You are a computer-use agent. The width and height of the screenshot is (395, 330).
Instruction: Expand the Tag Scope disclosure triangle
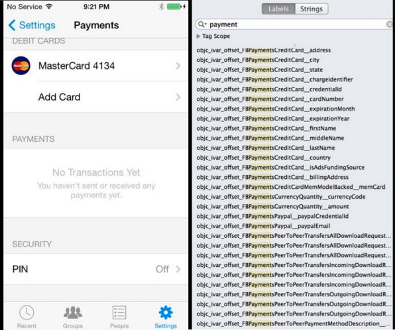pos(198,36)
